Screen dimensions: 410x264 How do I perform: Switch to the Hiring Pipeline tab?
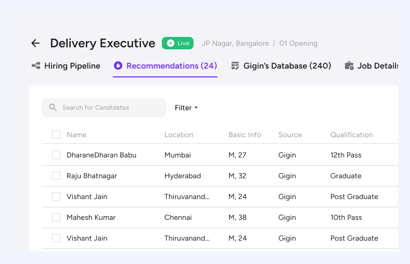[x=72, y=66]
